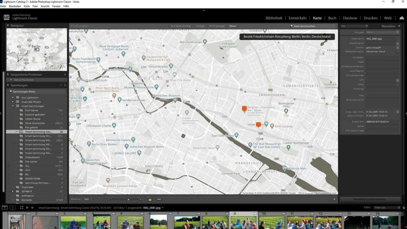
Task: Expand the 20190619 collection folder
Action: pos(13,191)
